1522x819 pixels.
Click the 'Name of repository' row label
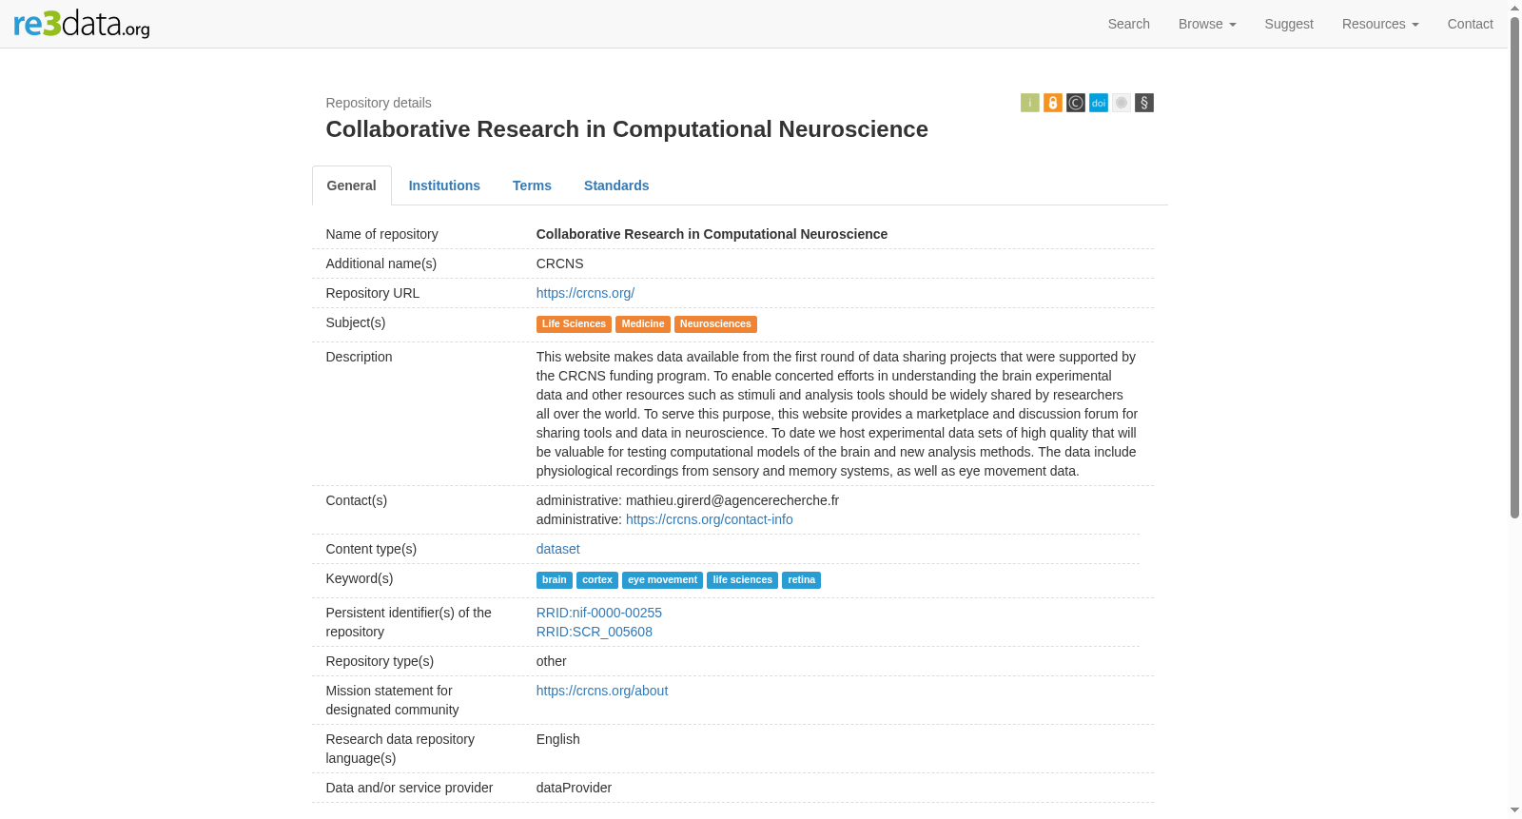coord(382,234)
